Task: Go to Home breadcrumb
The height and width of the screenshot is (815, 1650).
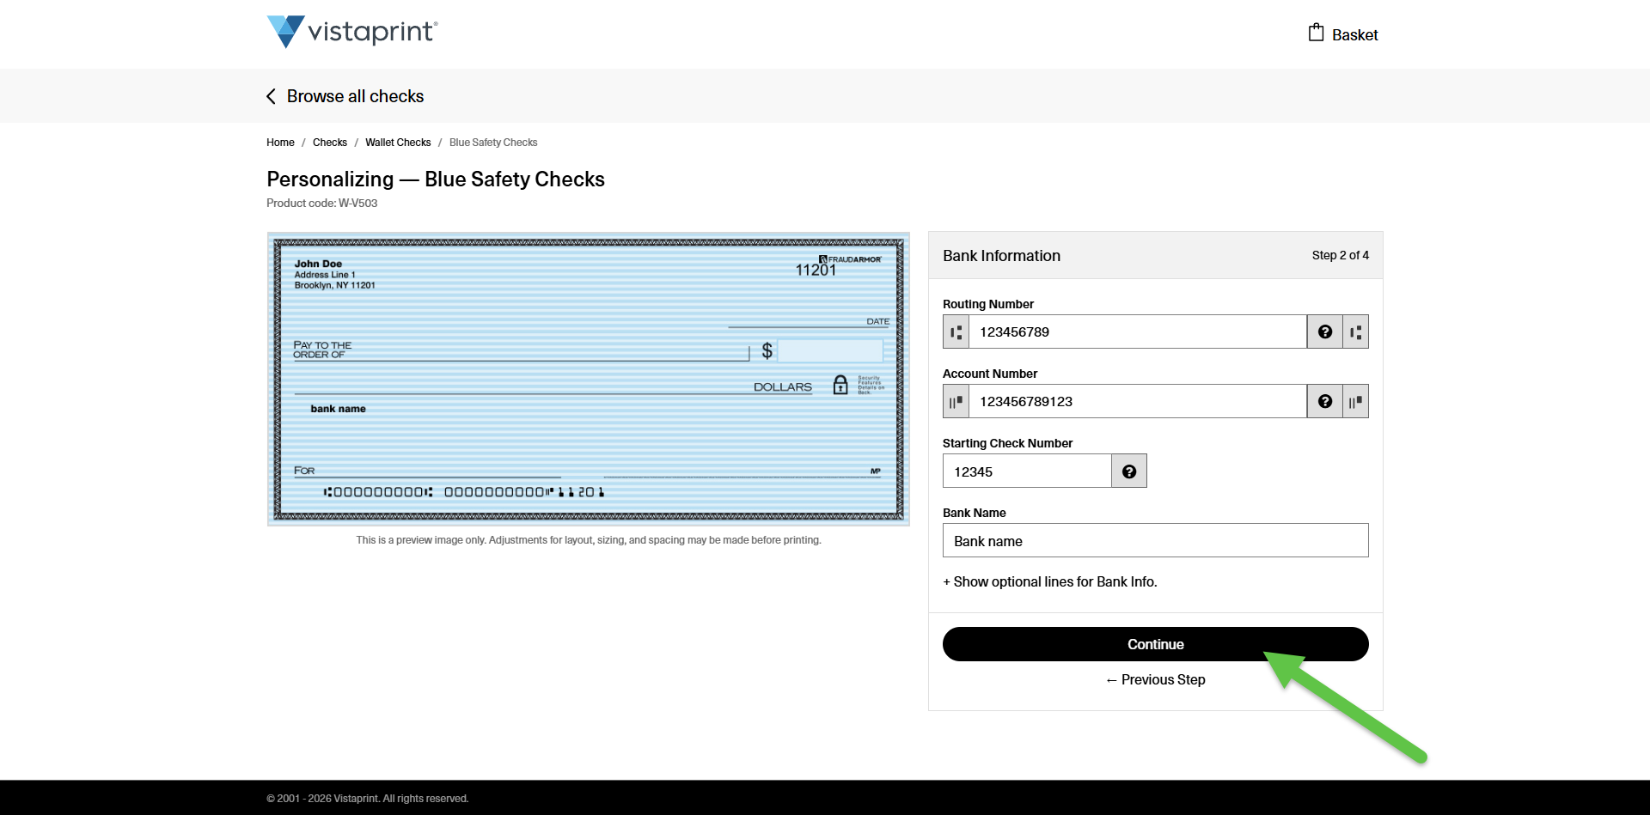Action: pyautogui.click(x=280, y=143)
